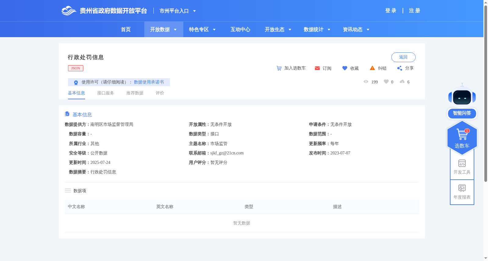Click the publish date 2023-07-07
This screenshot has width=488, height=261.
(340, 153)
